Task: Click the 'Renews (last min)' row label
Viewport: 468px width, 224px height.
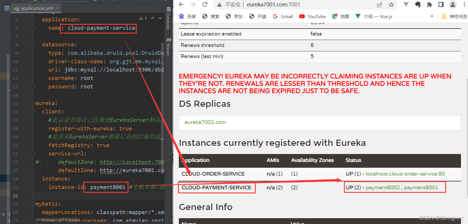Action: click(202, 56)
